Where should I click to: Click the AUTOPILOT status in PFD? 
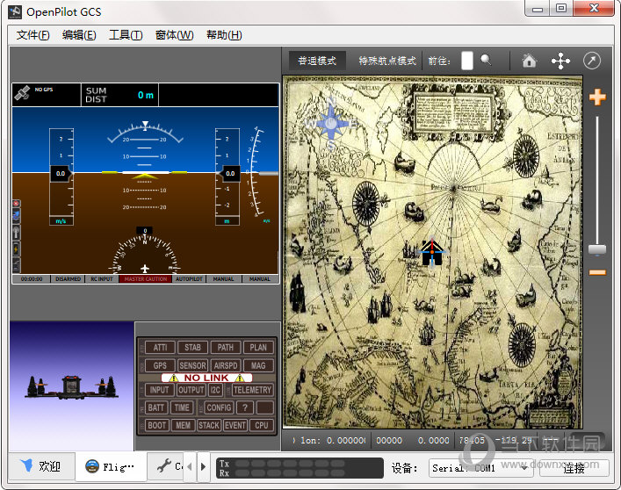click(x=189, y=279)
